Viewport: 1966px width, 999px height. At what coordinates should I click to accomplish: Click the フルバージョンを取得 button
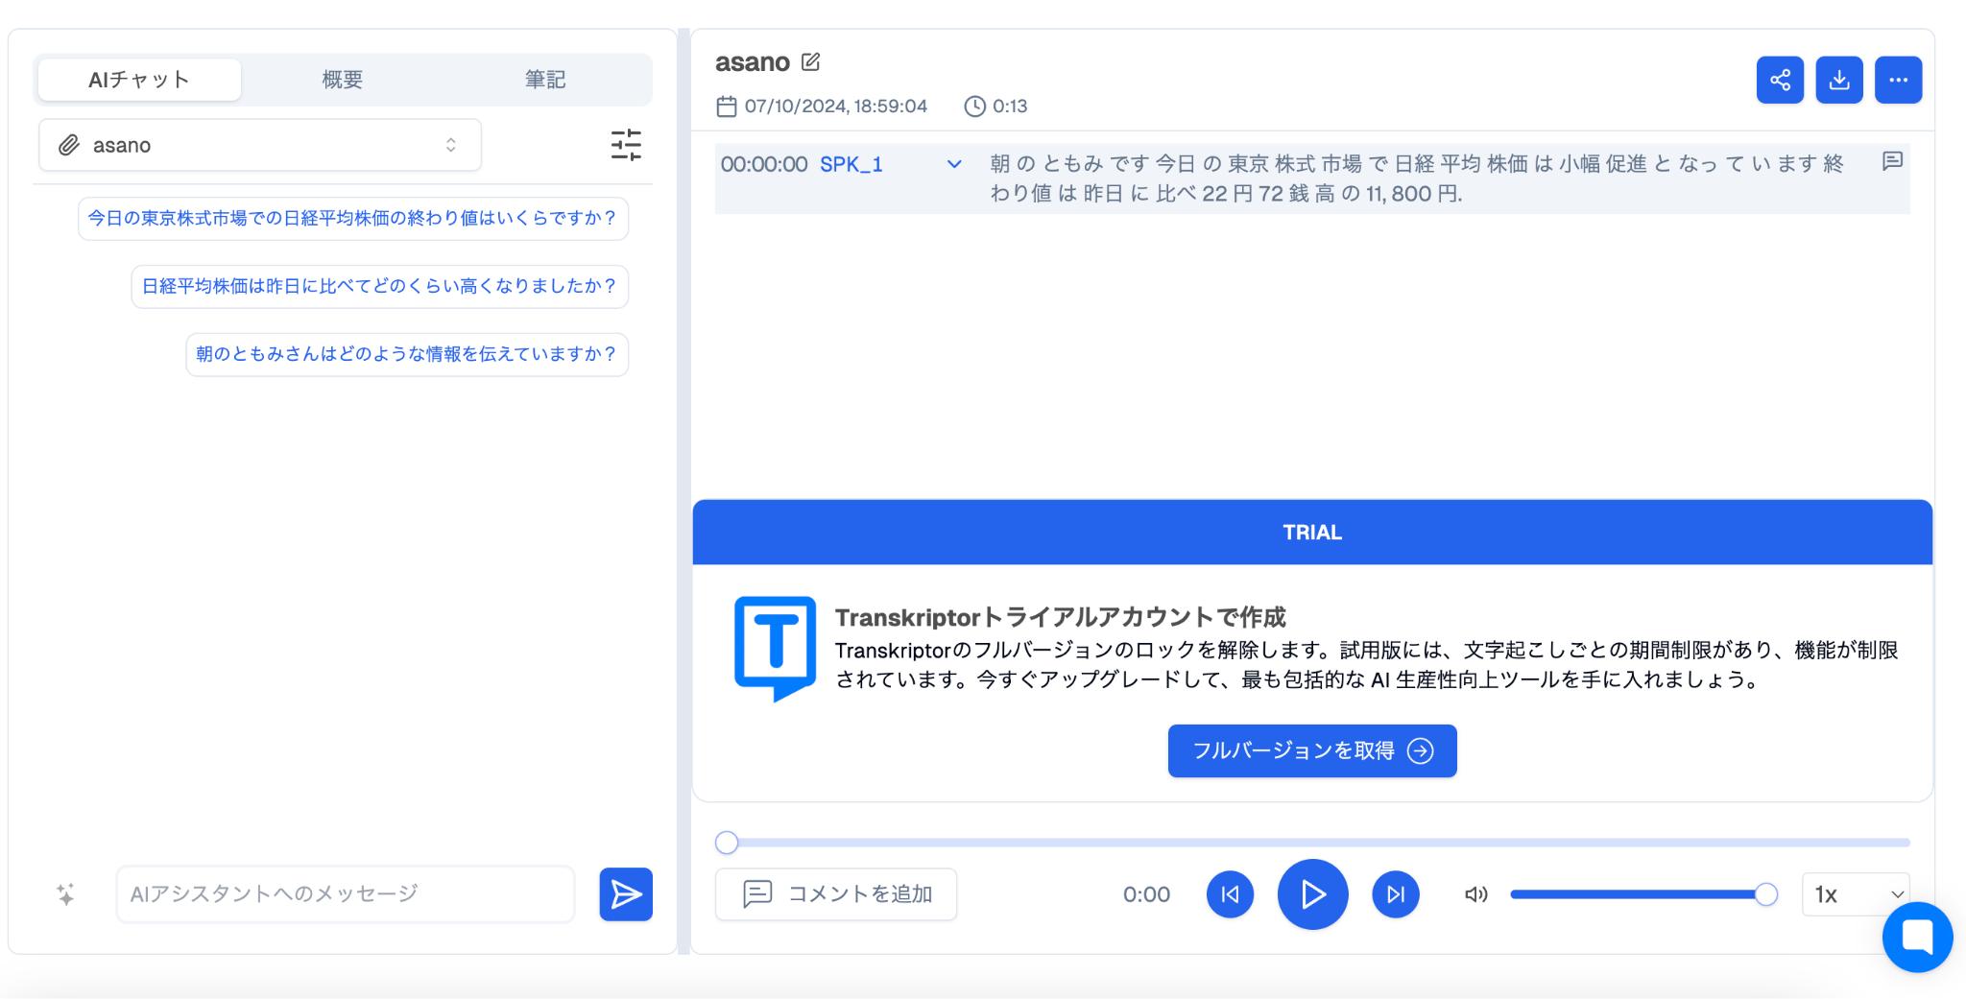pyautogui.click(x=1312, y=750)
